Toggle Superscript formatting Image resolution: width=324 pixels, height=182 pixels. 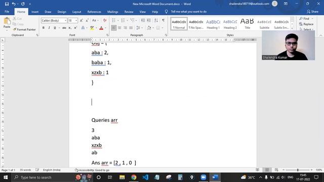click(x=75, y=28)
